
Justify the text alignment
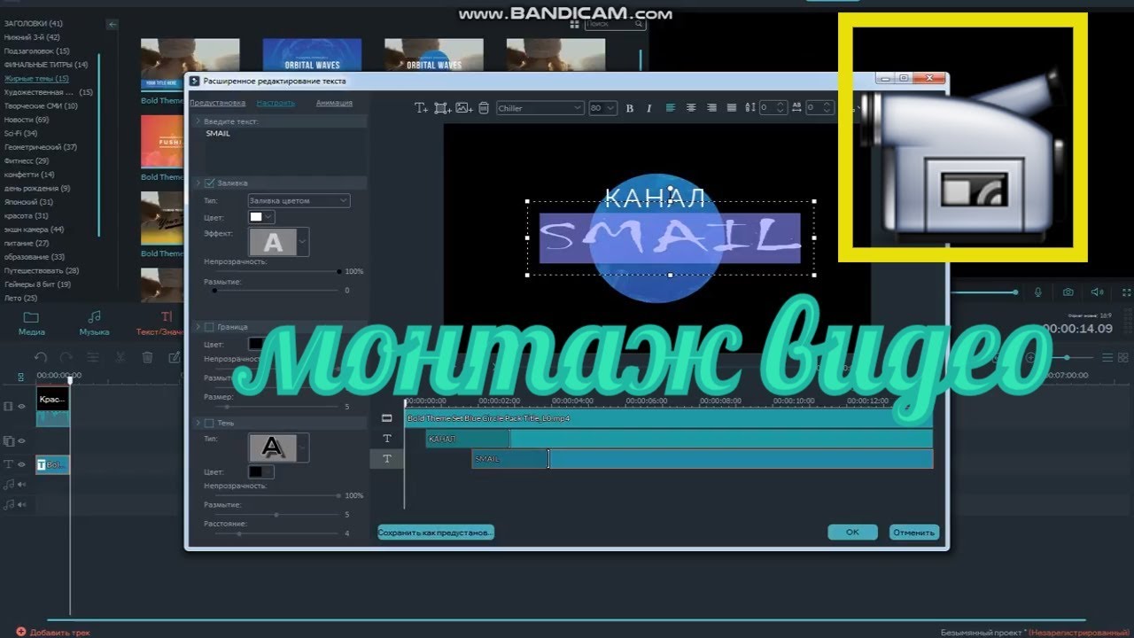point(731,108)
